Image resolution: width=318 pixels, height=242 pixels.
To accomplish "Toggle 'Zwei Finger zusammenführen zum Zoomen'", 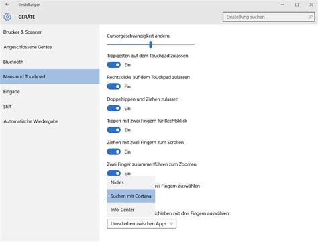I will pyautogui.click(x=114, y=173).
